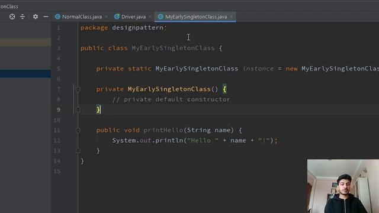
Task: Switch to the Driver.java tab
Action: 133,17
